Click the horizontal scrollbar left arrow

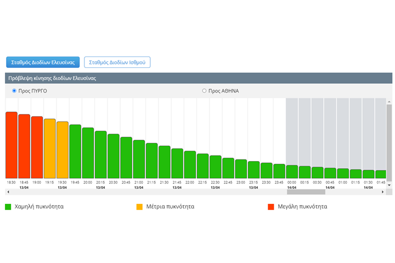[8, 192]
